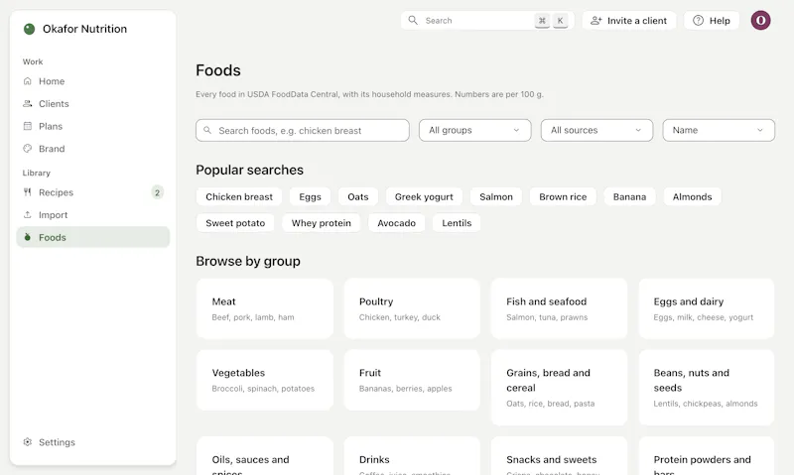
Task: Click the K shortcut key badge
Action: tap(560, 20)
